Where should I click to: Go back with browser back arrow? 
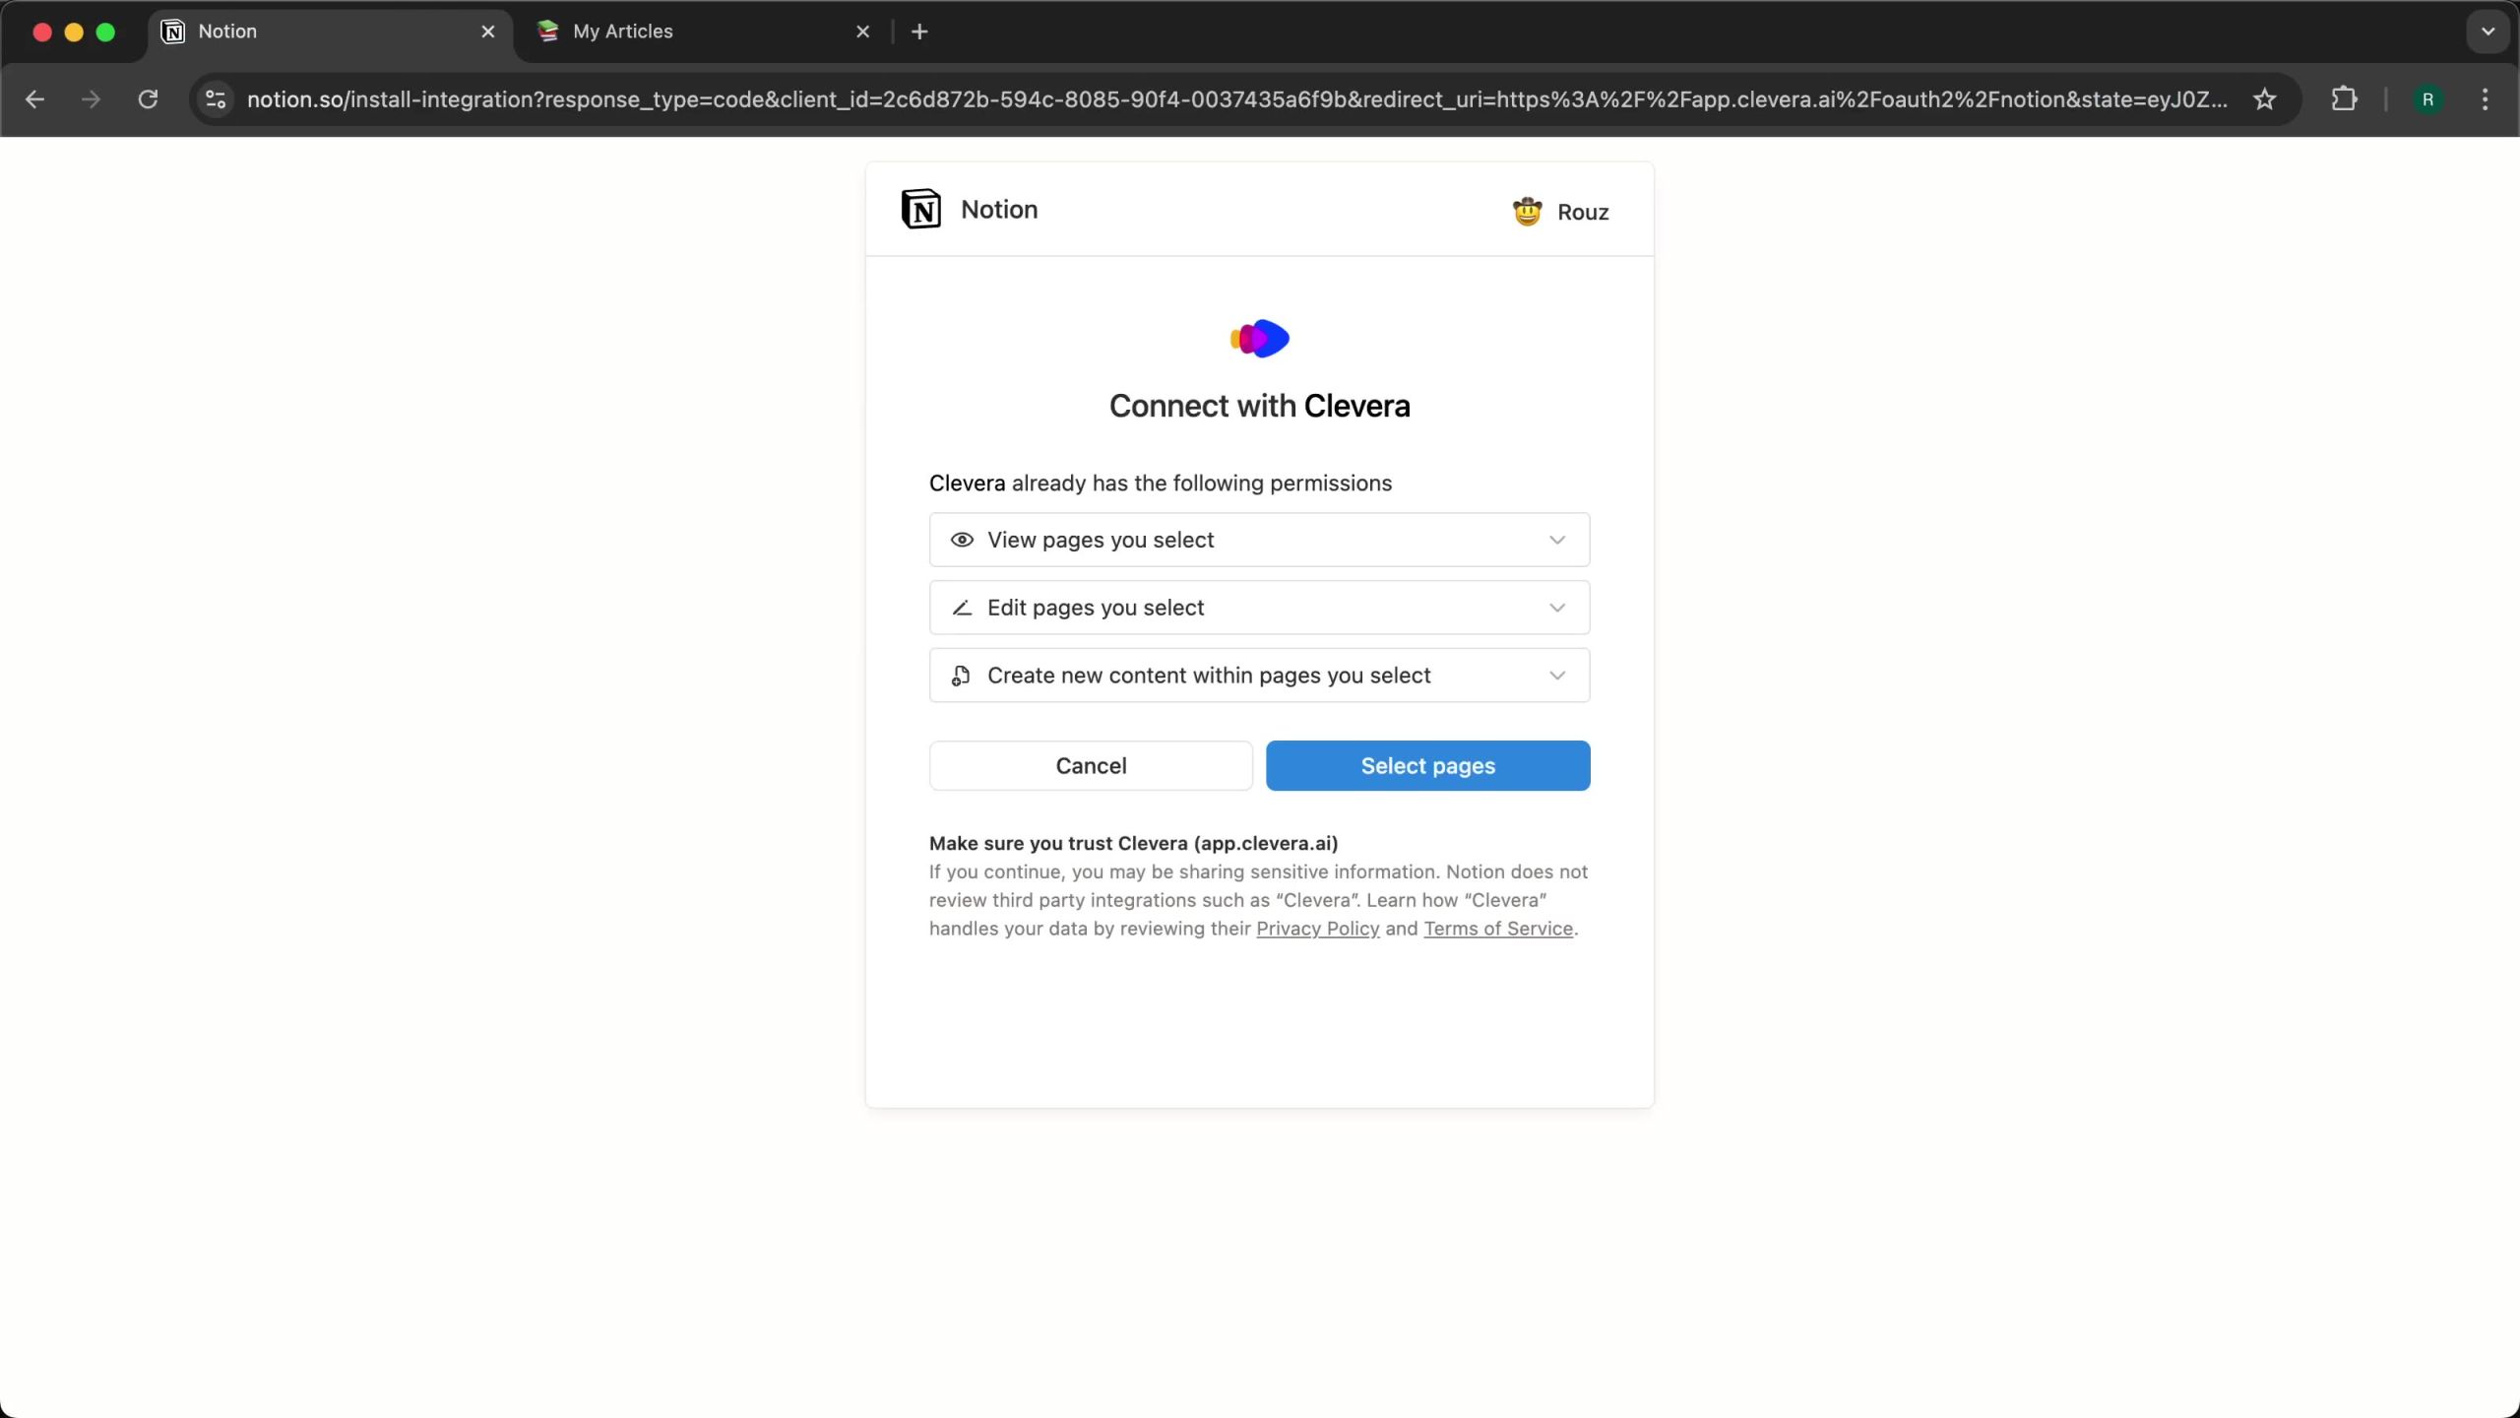click(34, 99)
